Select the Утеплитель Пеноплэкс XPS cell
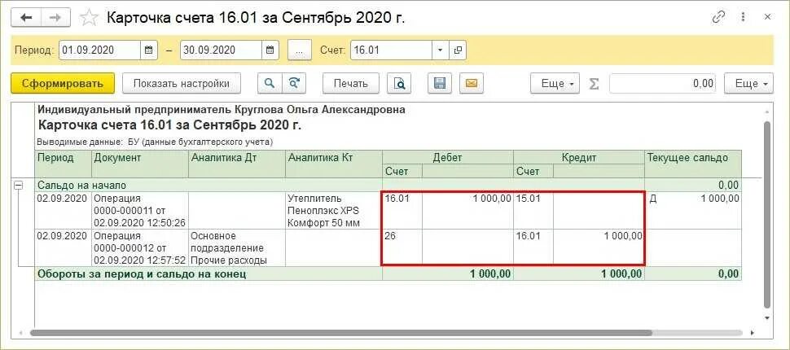Image resolution: width=790 pixels, height=350 pixels. pyautogui.click(x=334, y=211)
